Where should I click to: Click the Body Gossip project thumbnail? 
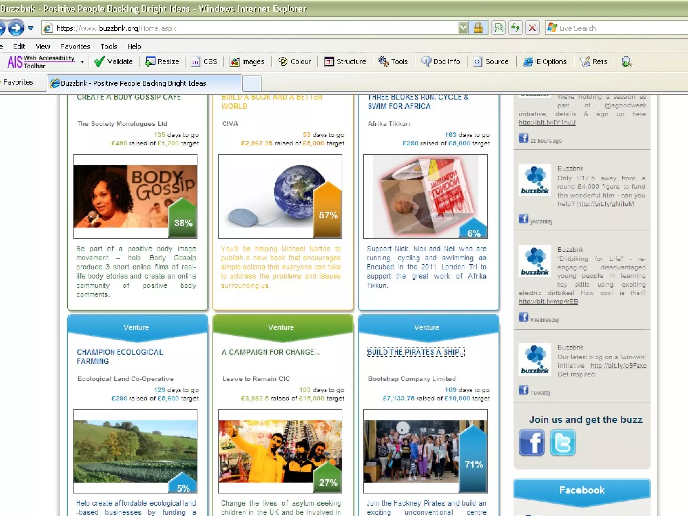(x=135, y=197)
